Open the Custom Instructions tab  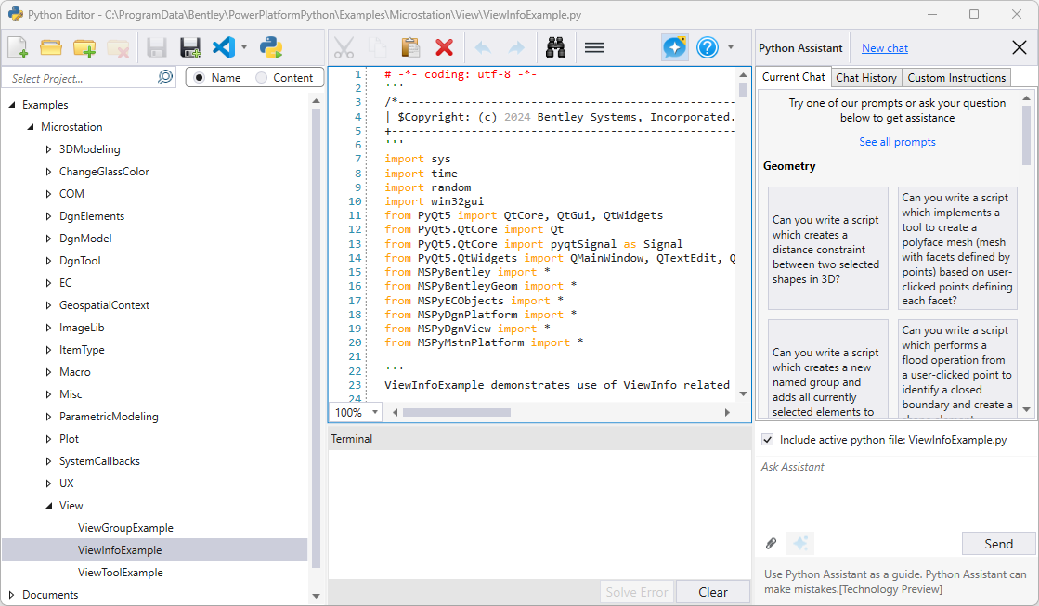956,78
